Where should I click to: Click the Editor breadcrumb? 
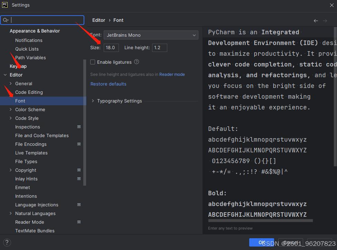[x=99, y=20]
